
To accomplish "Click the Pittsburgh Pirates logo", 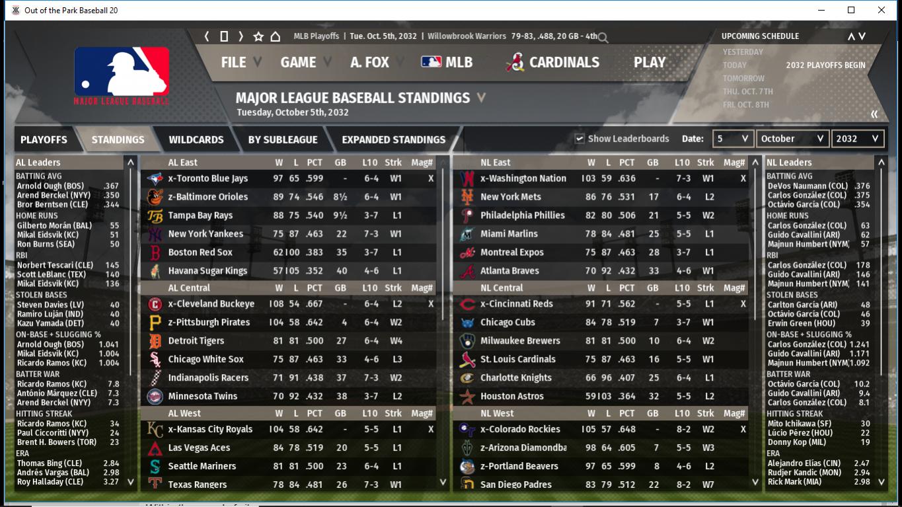I will tap(155, 323).
